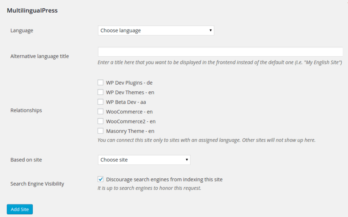
Task: Click the Alternative language title label
Action: pyautogui.click(x=40, y=56)
